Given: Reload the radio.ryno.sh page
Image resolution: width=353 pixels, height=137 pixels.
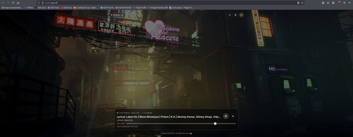Looking at the screenshot, I should coord(13,3).
